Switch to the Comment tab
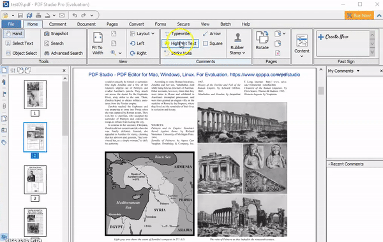Screen dimensions: 383x242 pyautogui.click(x=57, y=24)
